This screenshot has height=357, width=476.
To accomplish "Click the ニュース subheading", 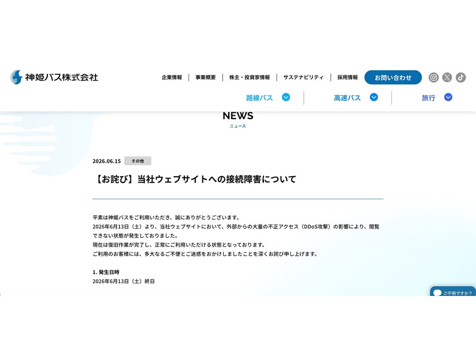I will coord(237,126).
